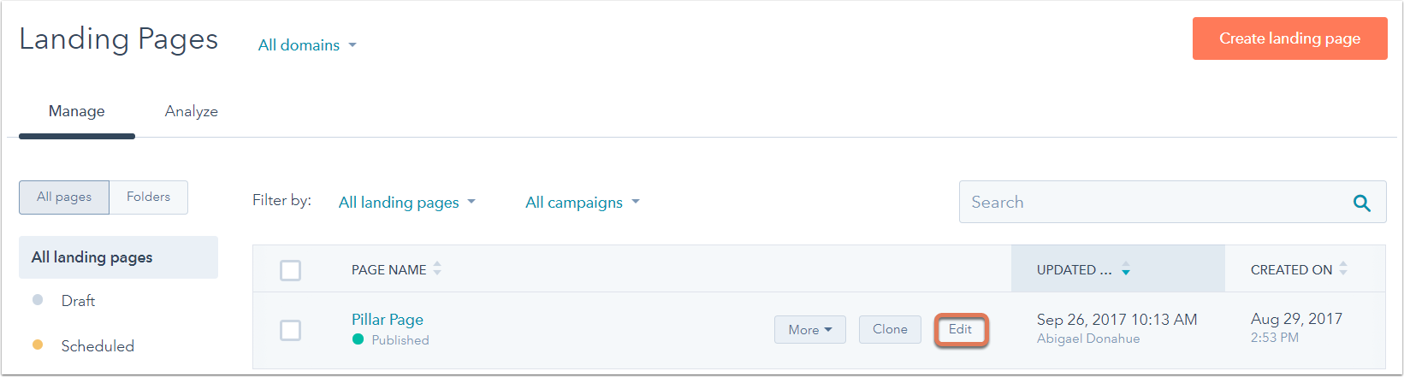Open the All campaigns filter dropdown
The height and width of the screenshot is (377, 1404).
point(582,203)
